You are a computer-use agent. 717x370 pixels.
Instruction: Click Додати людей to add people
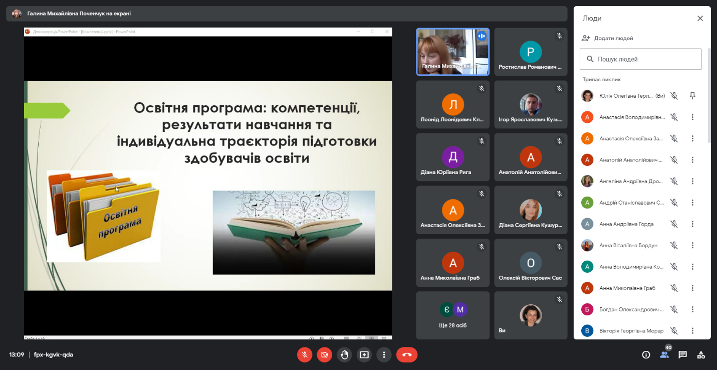point(607,38)
